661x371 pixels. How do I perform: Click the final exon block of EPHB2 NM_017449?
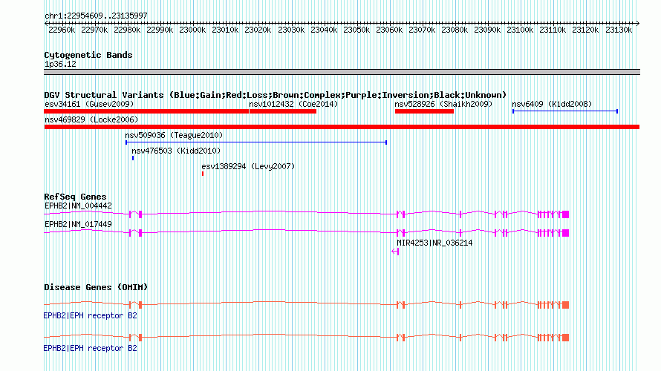566,233
